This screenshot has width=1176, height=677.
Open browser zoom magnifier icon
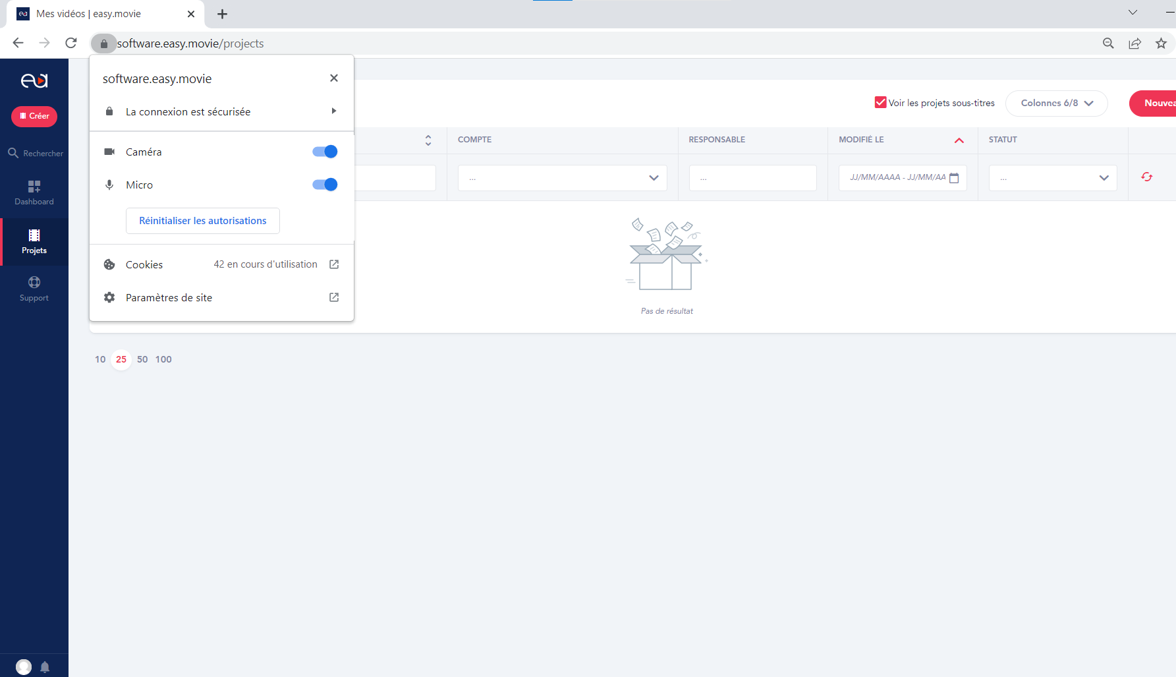1108,44
